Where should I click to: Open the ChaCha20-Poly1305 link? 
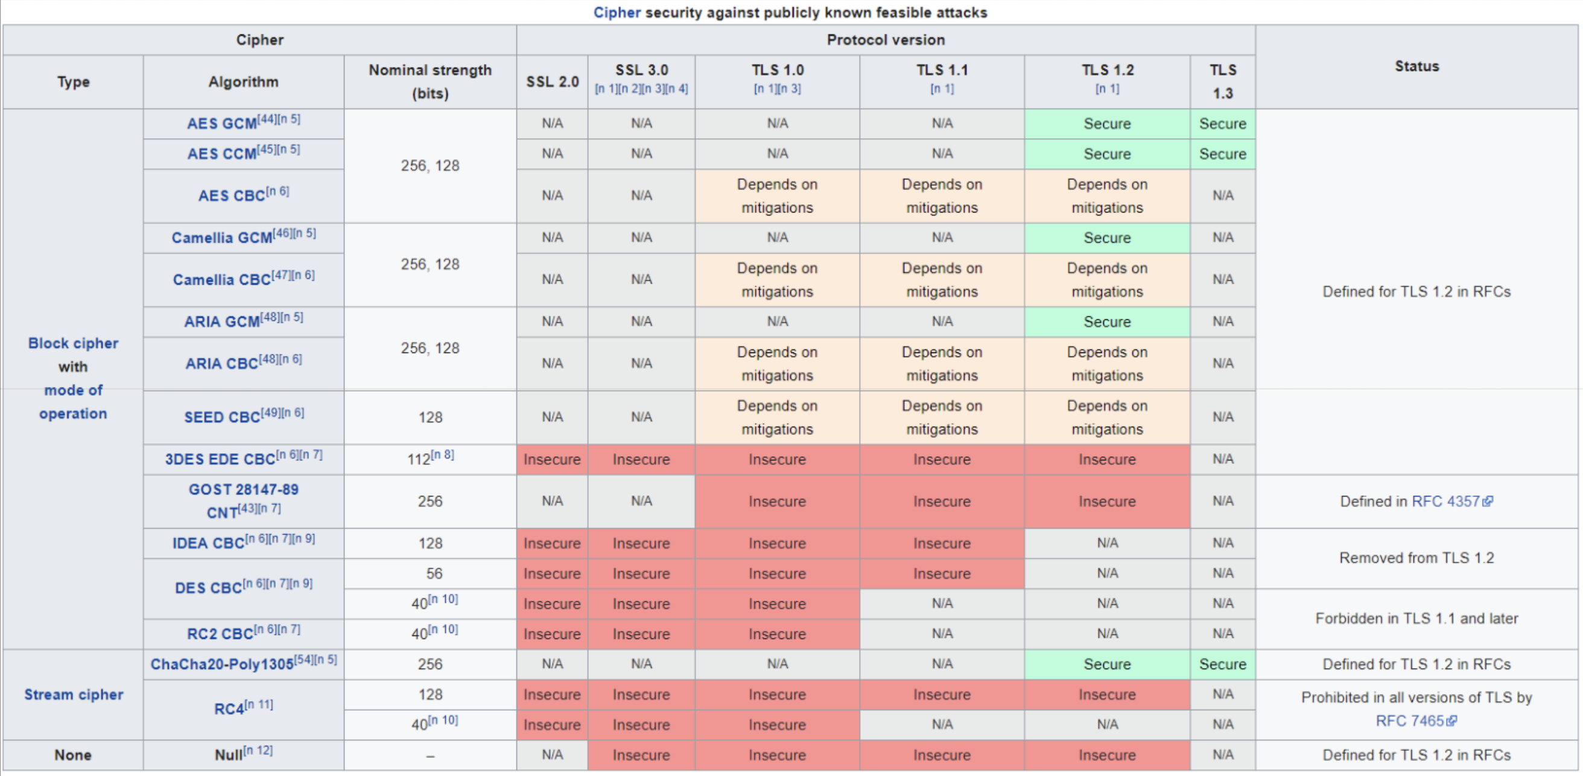[222, 664]
